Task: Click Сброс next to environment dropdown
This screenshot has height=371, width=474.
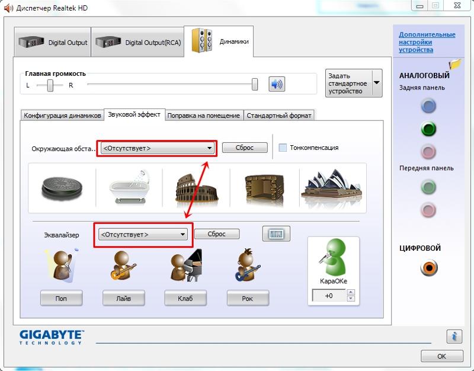Action: [245, 148]
